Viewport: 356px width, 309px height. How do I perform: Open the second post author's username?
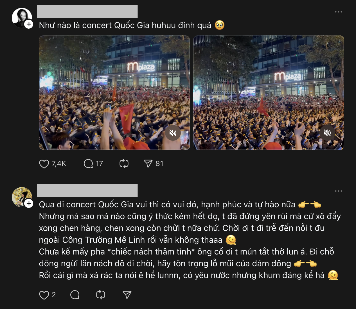pyautogui.click(x=87, y=190)
